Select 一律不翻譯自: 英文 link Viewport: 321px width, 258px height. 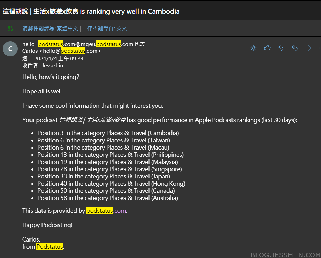pos(104,28)
